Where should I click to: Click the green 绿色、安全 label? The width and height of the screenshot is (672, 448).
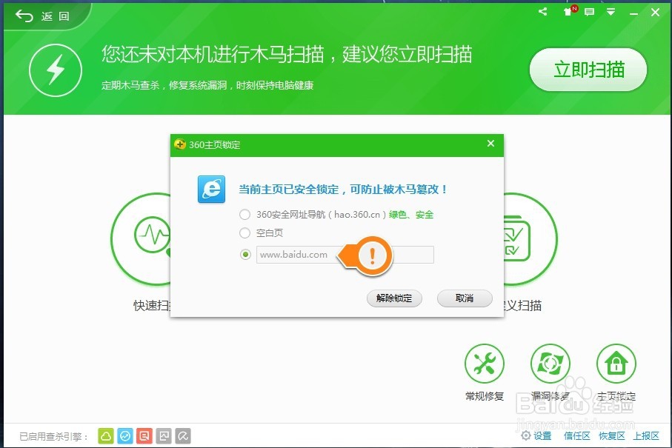[x=411, y=215]
